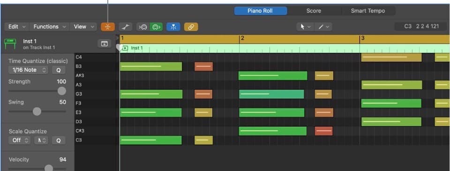
Task: Click the E3 key label
Action: click(x=79, y=113)
